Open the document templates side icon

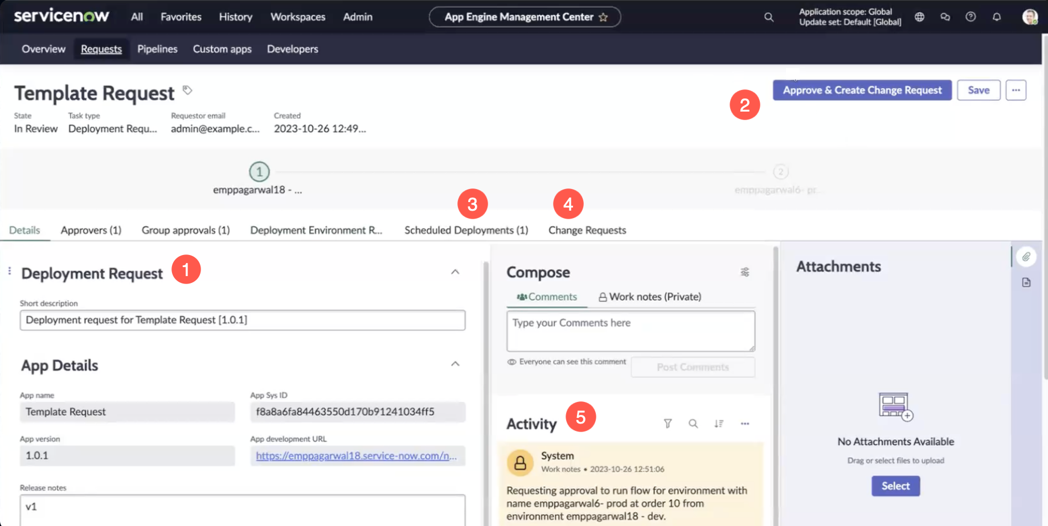point(1026,282)
